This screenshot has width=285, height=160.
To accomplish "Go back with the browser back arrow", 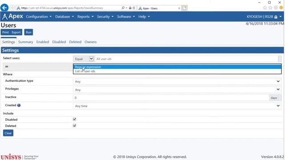I will coord(4,8).
